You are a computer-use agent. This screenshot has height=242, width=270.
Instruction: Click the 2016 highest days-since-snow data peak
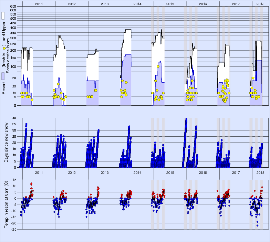[x=186, y=118]
